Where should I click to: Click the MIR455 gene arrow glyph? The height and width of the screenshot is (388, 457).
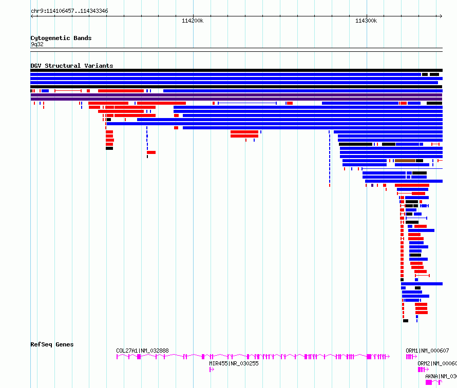point(212,370)
